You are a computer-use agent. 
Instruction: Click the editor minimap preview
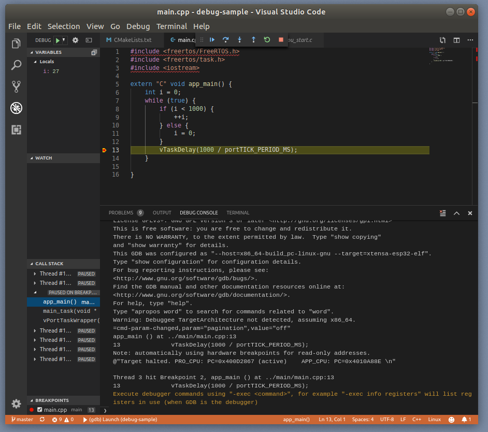[x=441, y=56]
